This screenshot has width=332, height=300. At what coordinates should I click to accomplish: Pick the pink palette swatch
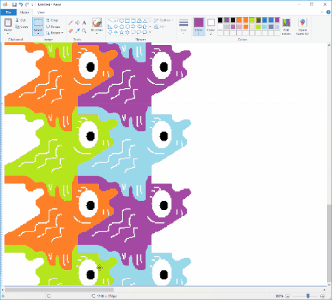[x=239, y=26]
